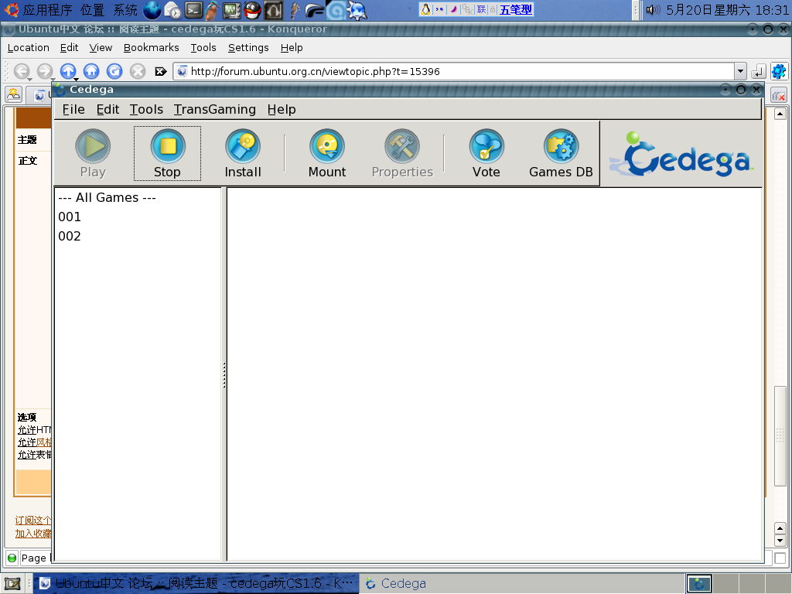Open the Cedega Tools menu

click(x=146, y=109)
